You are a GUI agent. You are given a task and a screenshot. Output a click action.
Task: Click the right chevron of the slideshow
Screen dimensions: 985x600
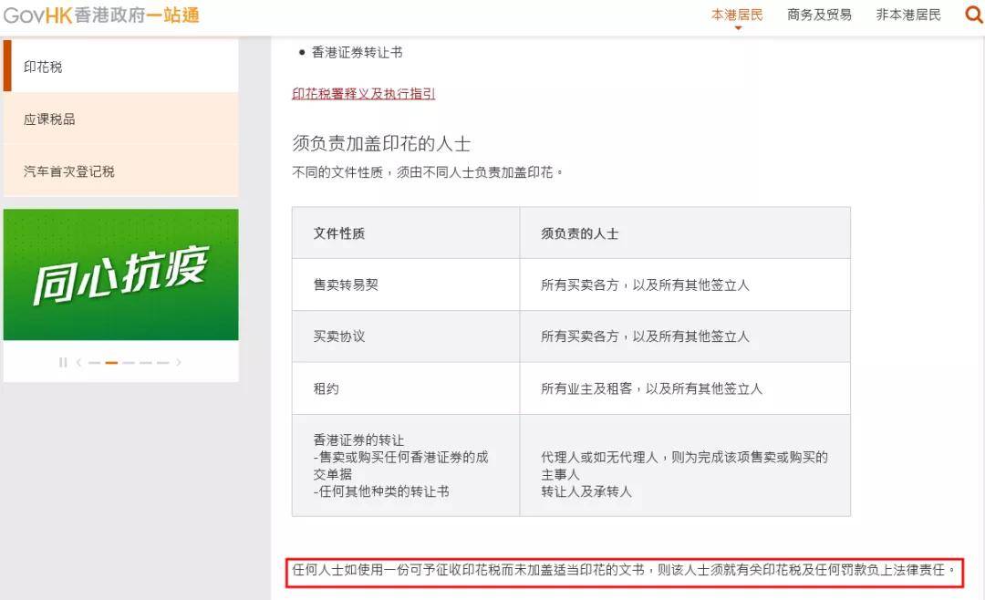tap(179, 362)
